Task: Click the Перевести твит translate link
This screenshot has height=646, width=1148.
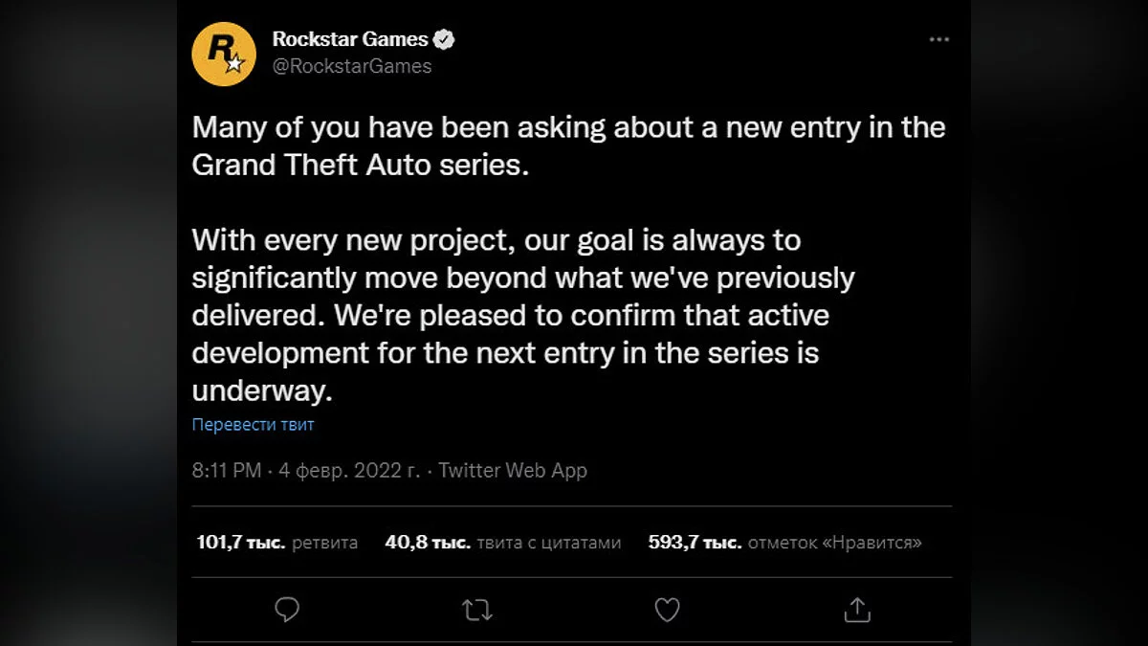Action: [253, 424]
